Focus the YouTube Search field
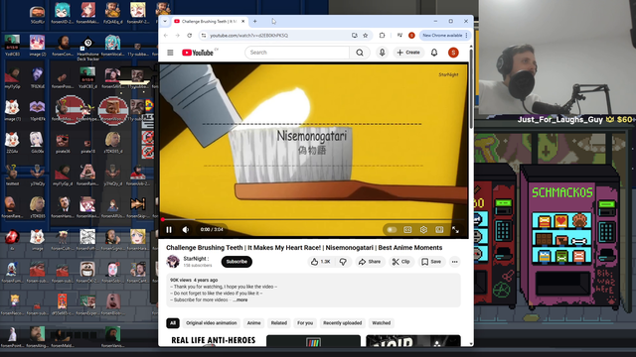Screen dimensions: 636x357 (297, 53)
